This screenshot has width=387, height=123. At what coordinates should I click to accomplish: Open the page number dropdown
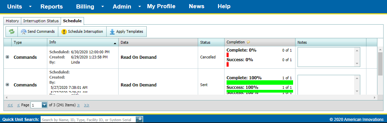45,105
